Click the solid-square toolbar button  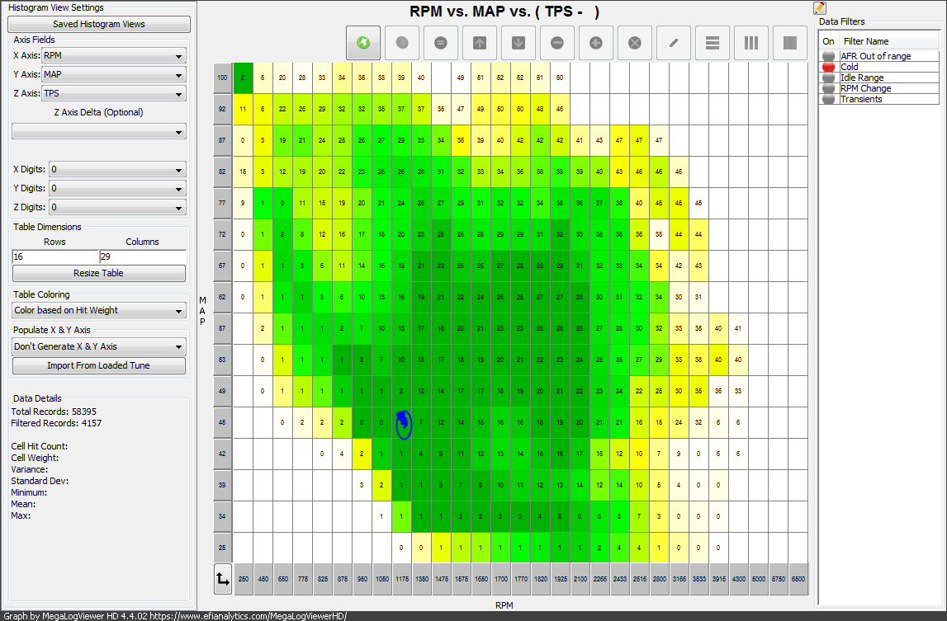pos(790,43)
